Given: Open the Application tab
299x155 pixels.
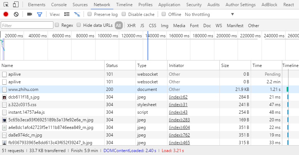Looking at the screenshot, I should click(169, 5).
